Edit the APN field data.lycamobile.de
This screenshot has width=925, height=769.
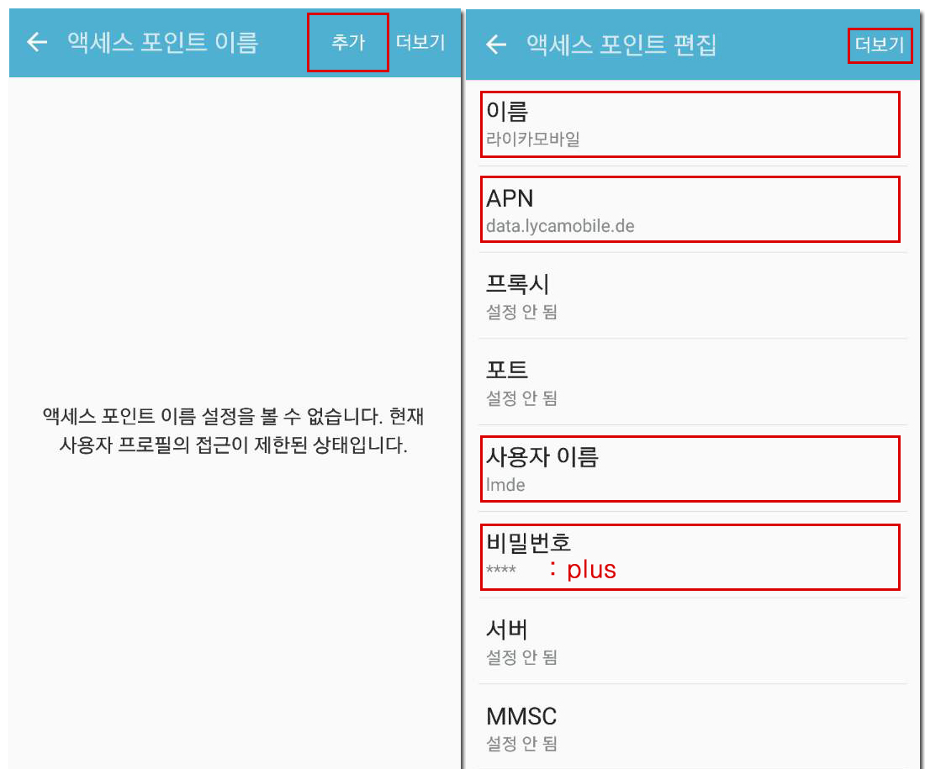tap(690, 209)
